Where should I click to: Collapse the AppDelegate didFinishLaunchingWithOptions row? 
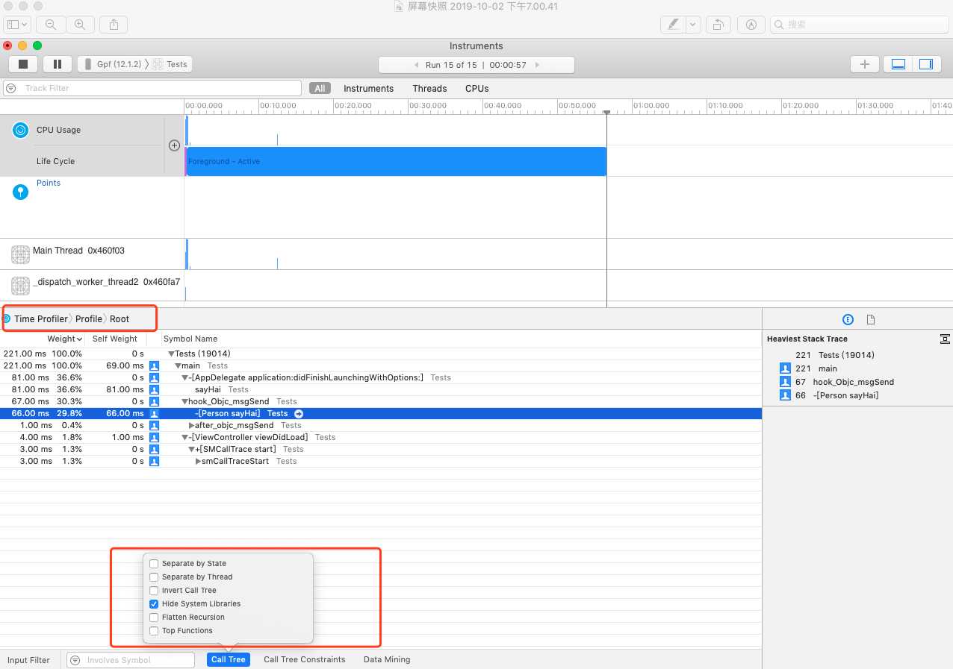click(x=184, y=377)
